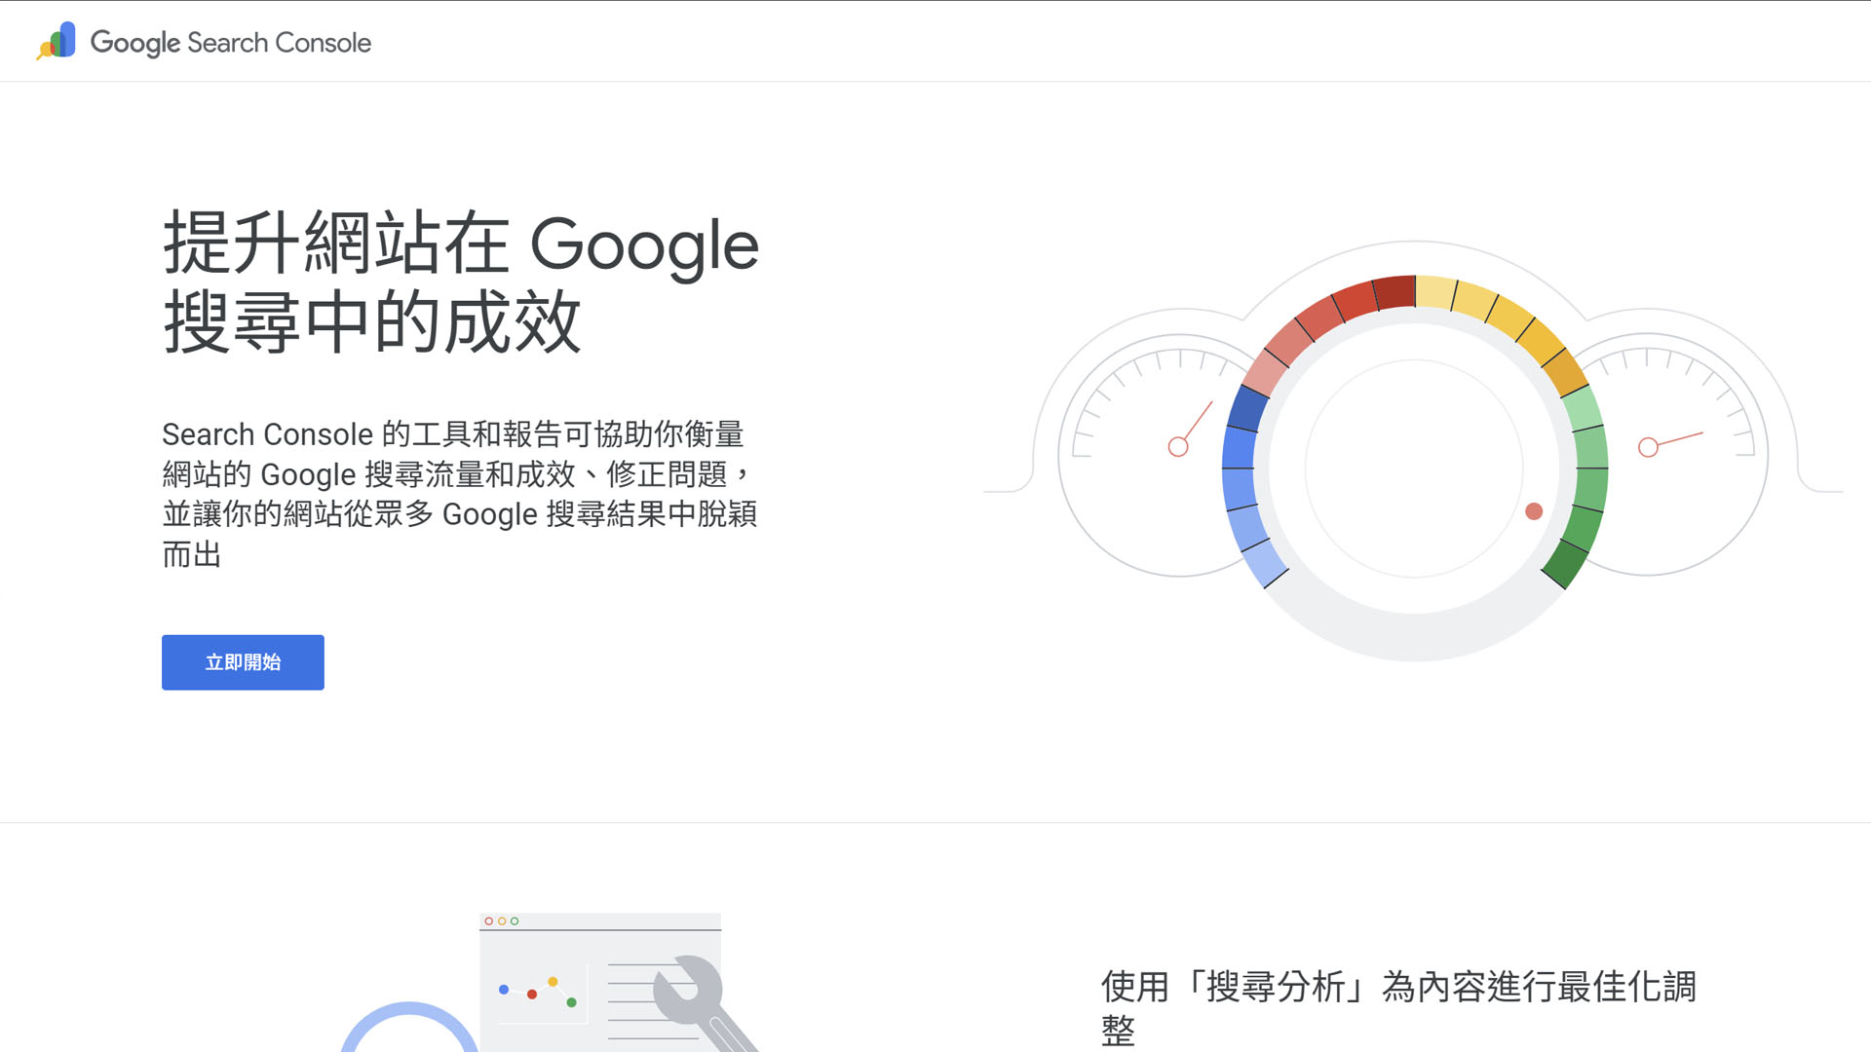Select the light blue bottom dial segment
The width and height of the screenshot is (1871, 1052).
pos(1265,564)
